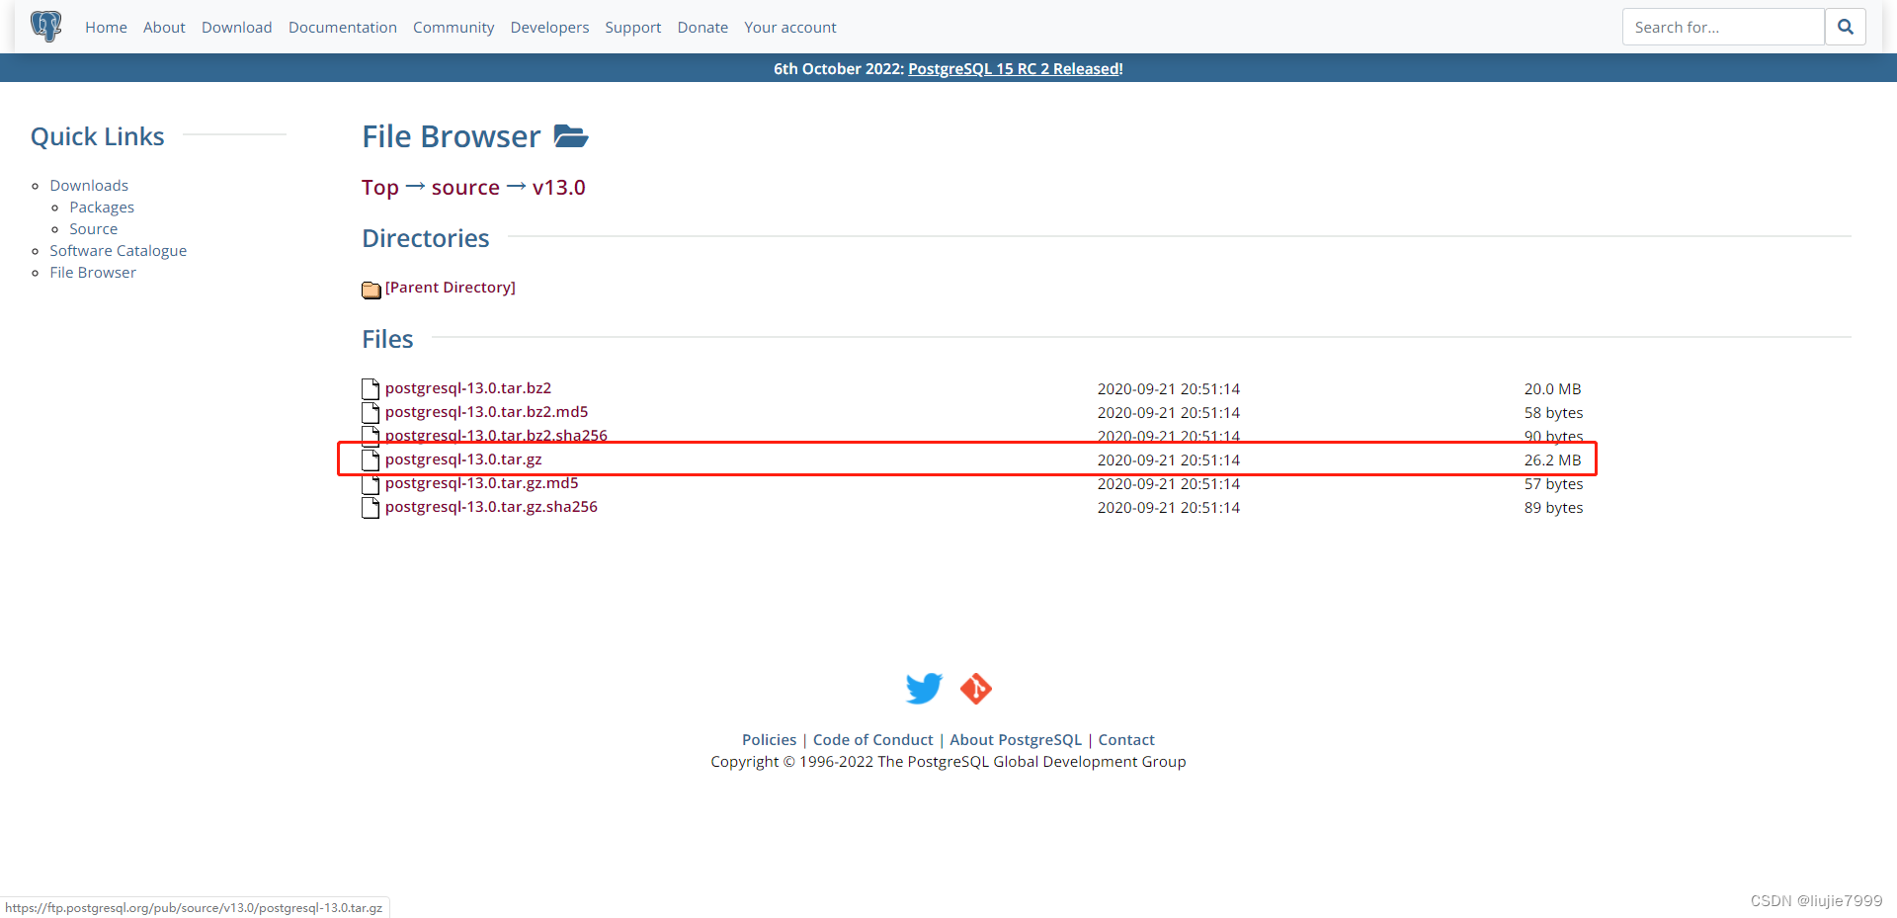
Task: Go to Top in the breadcrumb
Action: 380,187
